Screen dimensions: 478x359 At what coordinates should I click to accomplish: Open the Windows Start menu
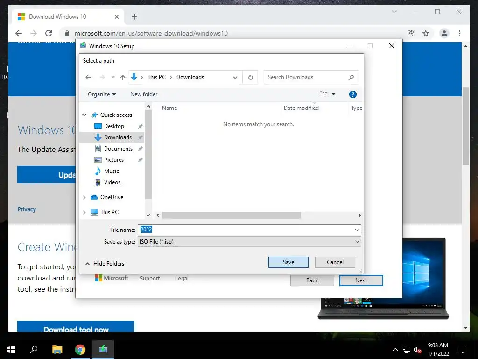click(x=11, y=350)
